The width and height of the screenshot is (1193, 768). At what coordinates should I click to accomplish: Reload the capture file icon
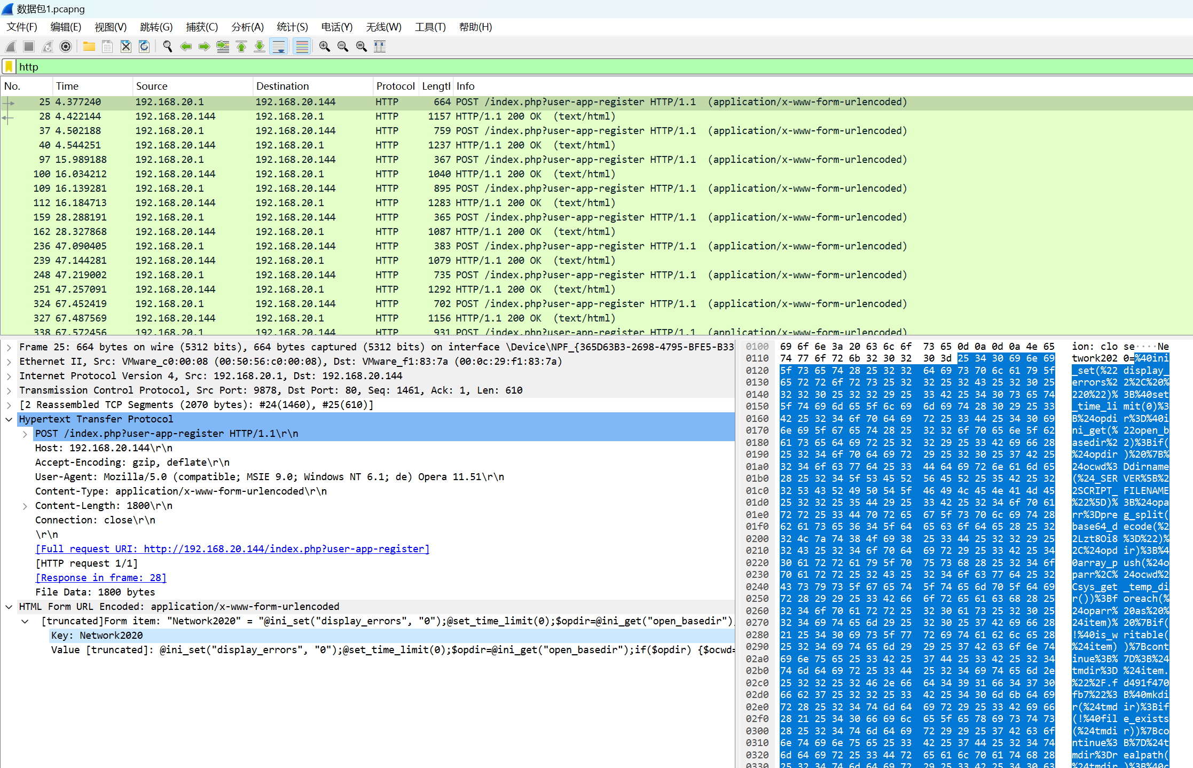click(144, 47)
